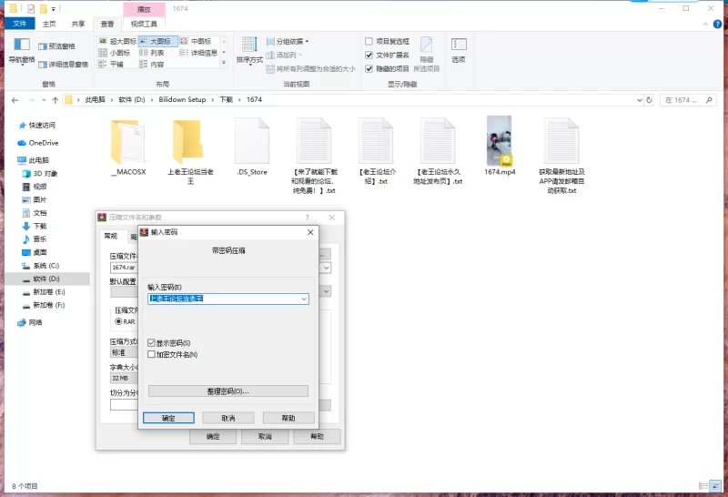728x497 pixels.
Task: Click the organize passwords button
Action: pyautogui.click(x=227, y=390)
